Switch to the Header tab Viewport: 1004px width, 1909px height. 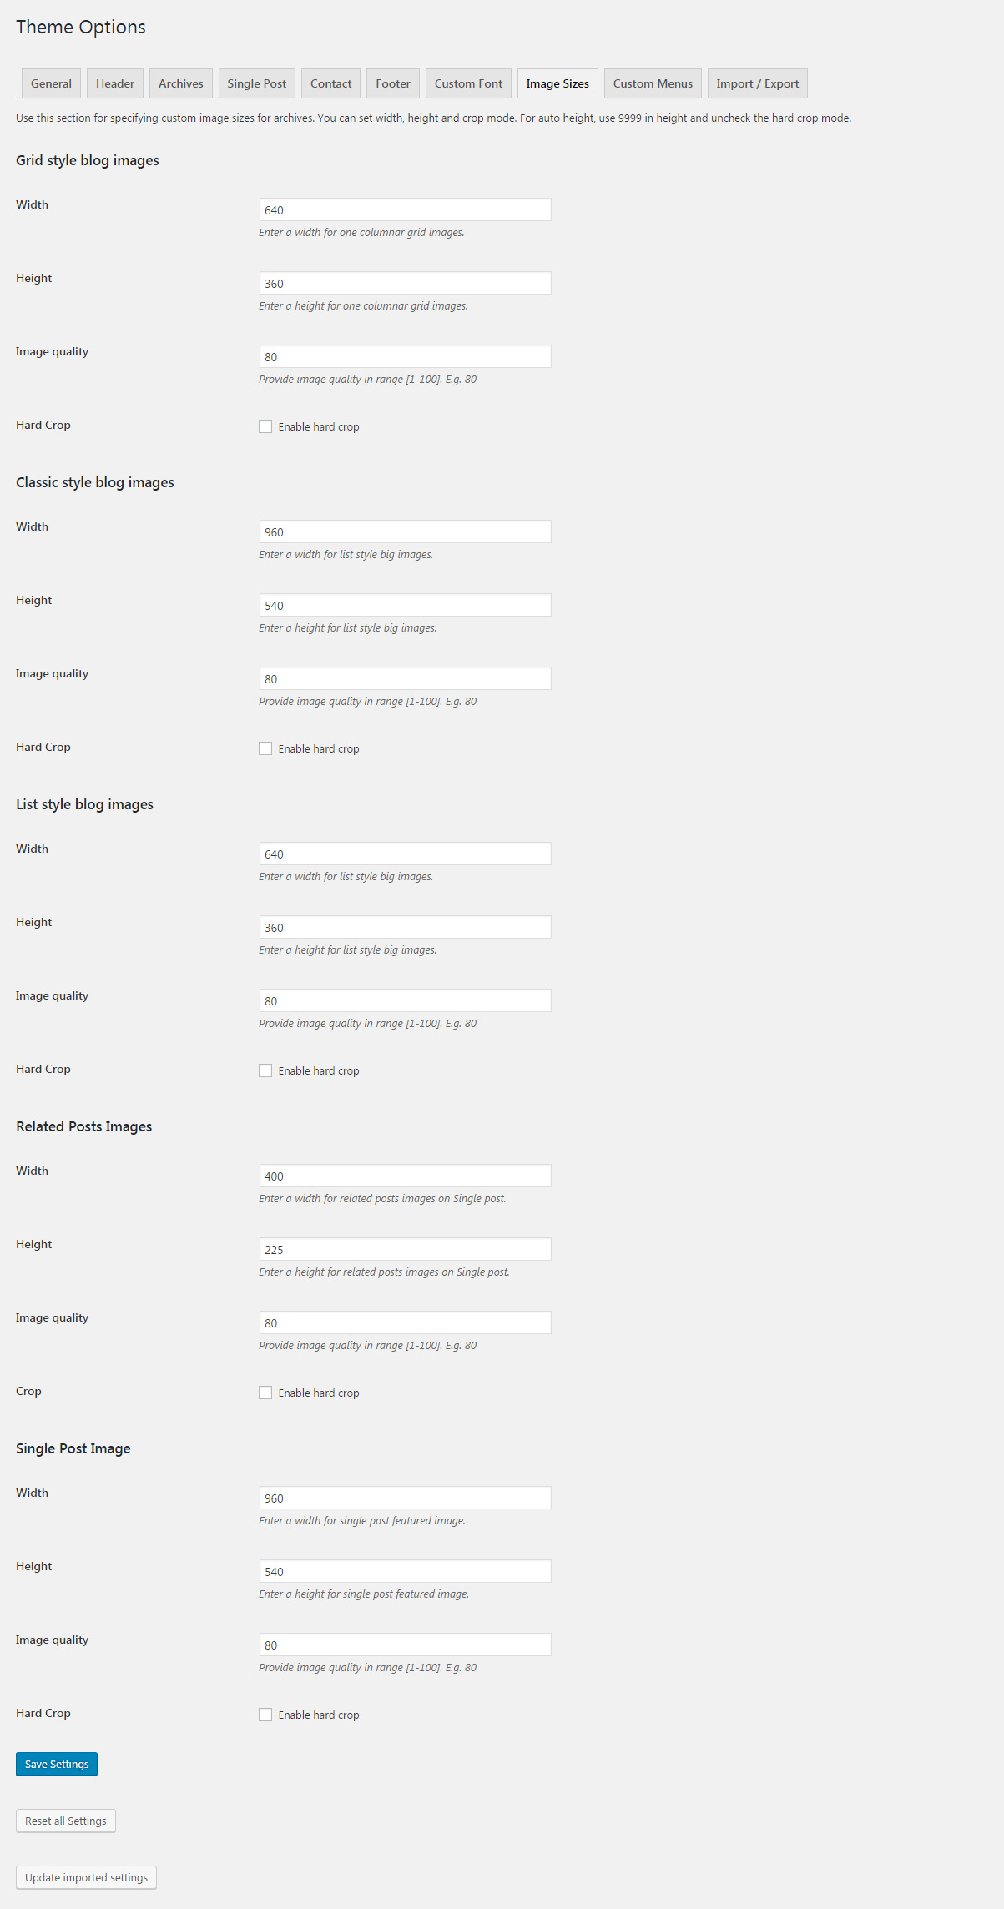(x=115, y=83)
